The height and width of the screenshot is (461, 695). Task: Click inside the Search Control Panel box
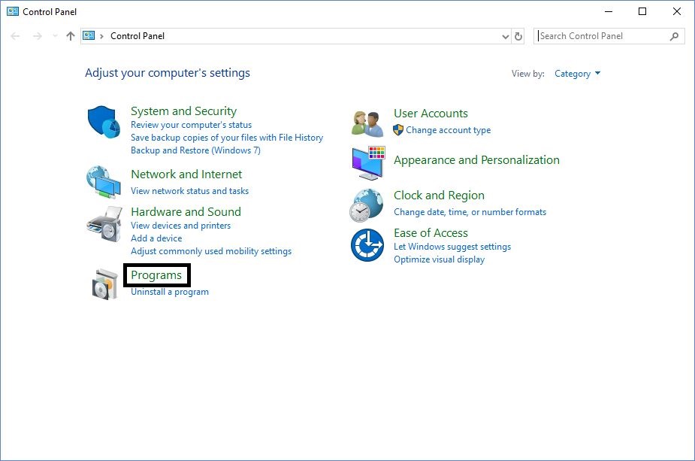[x=601, y=35]
